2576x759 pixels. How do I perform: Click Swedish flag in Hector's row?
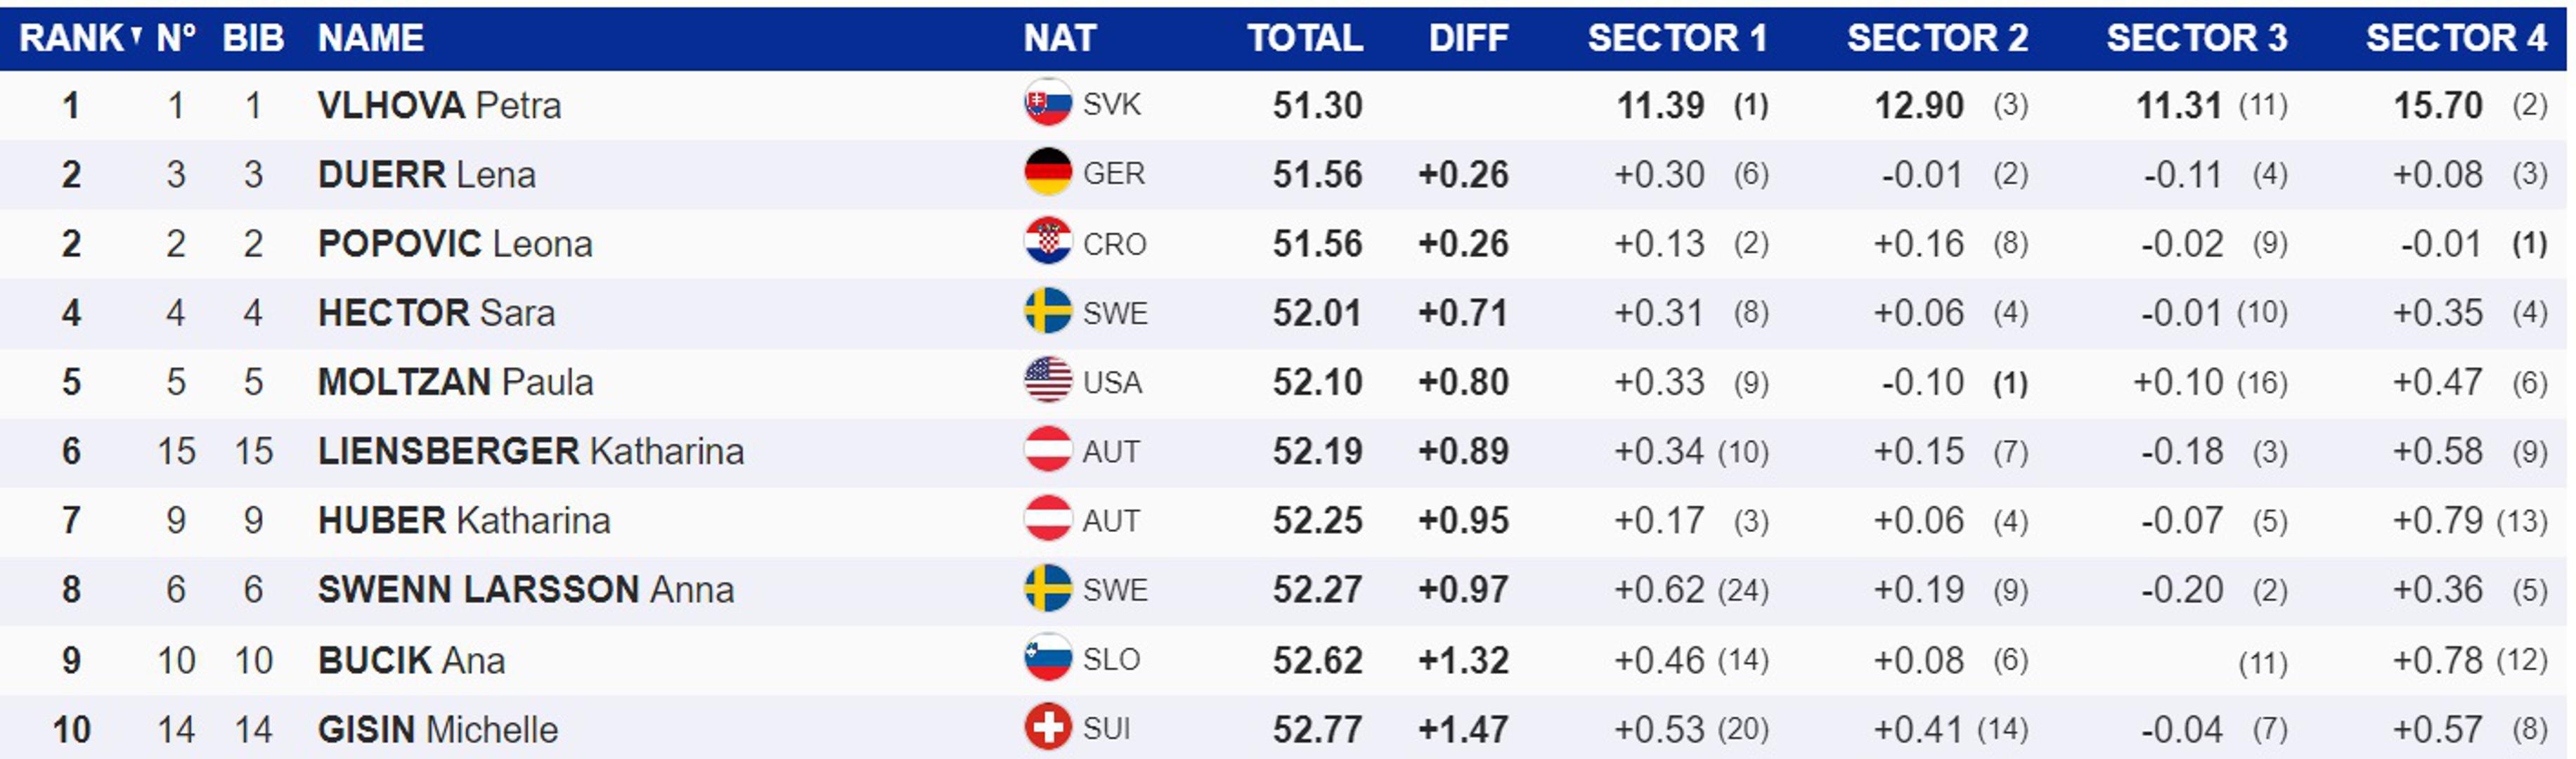click(1047, 312)
